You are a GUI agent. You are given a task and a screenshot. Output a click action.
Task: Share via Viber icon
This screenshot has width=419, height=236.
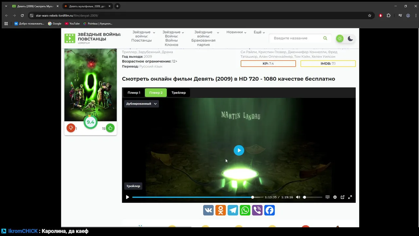(x=257, y=210)
